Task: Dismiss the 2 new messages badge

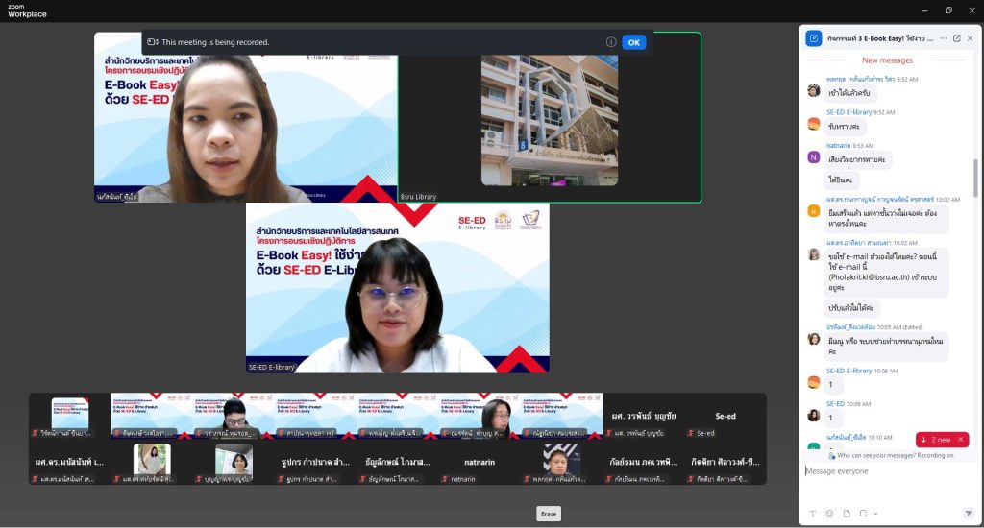Action: click(x=961, y=440)
